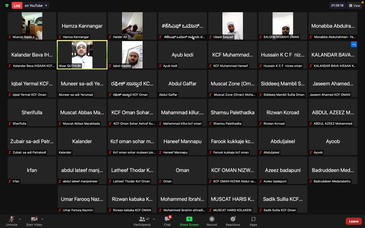Toggle Start Video on
The image size is (365, 228).
pos(34,221)
